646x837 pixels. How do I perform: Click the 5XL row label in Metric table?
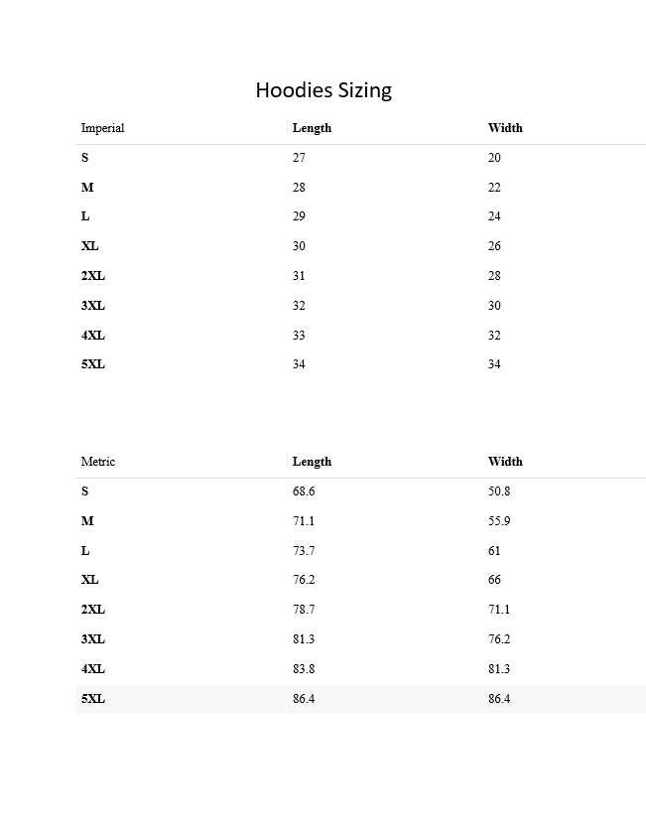click(93, 699)
